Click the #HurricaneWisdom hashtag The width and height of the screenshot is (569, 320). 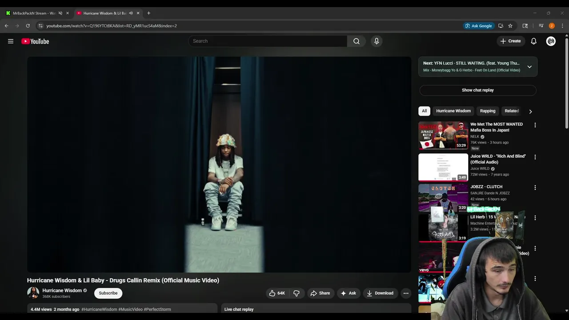click(99, 309)
